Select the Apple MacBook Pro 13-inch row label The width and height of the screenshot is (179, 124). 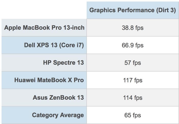44,28
